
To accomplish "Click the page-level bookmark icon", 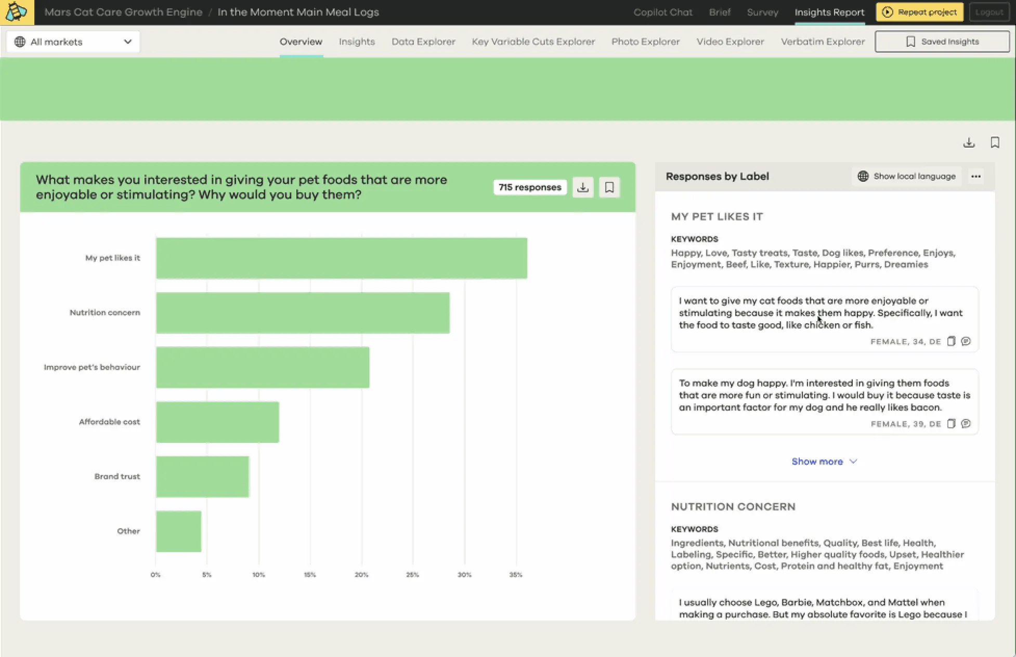I will [995, 142].
